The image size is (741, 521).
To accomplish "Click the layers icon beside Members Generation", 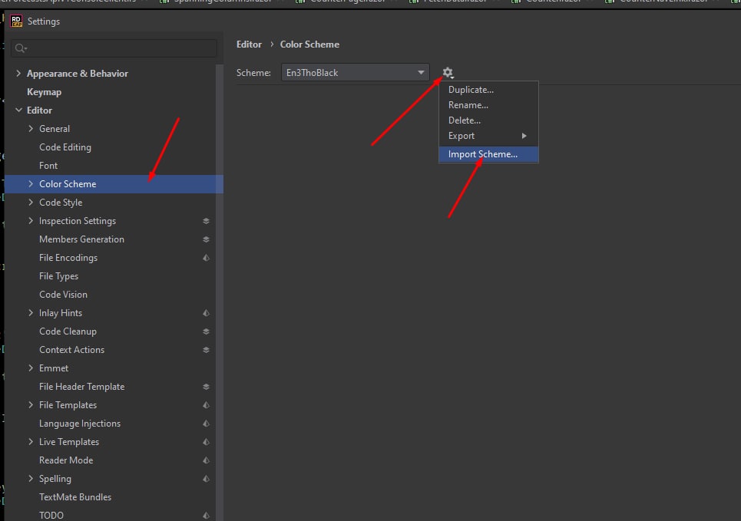I will 206,239.
